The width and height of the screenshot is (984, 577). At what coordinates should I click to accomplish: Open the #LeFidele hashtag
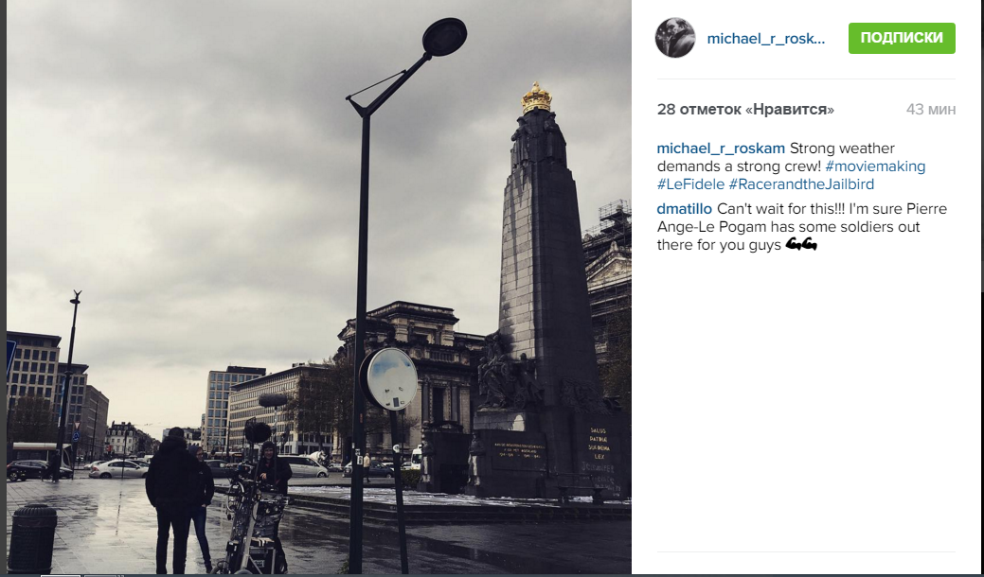(x=690, y=184)
